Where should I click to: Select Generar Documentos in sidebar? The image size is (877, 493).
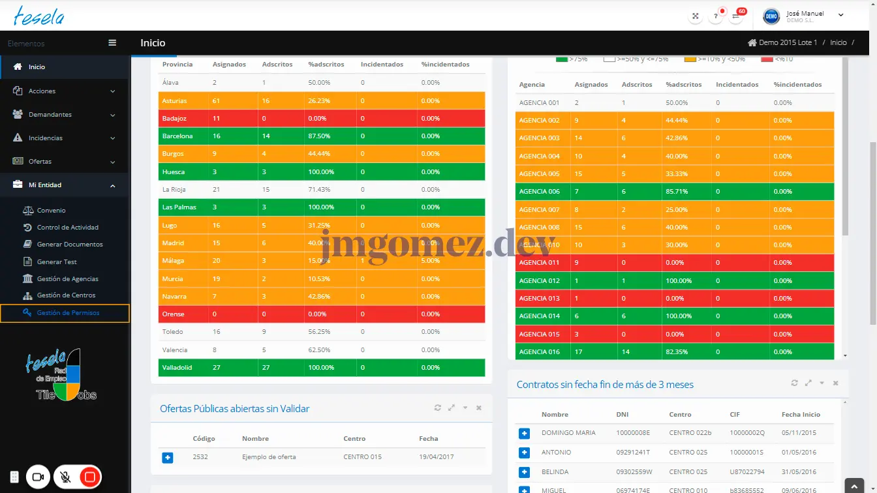pos(70,245)
